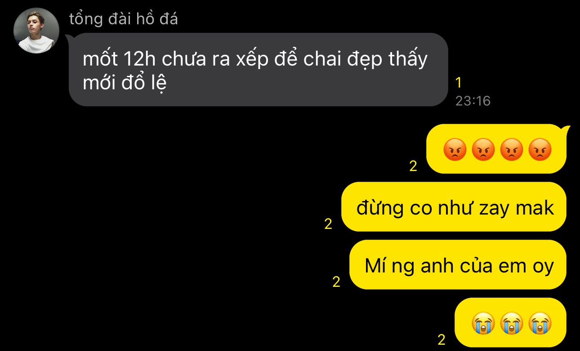This screenshot has width=580, height=351.
Task: Tap the middle crying face emoji
Action: [512, 323]
